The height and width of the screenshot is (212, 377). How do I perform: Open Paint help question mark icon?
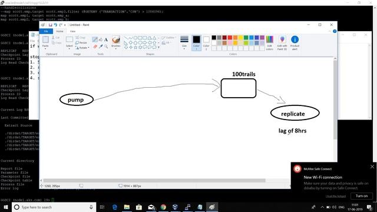[x=335, y=31]
